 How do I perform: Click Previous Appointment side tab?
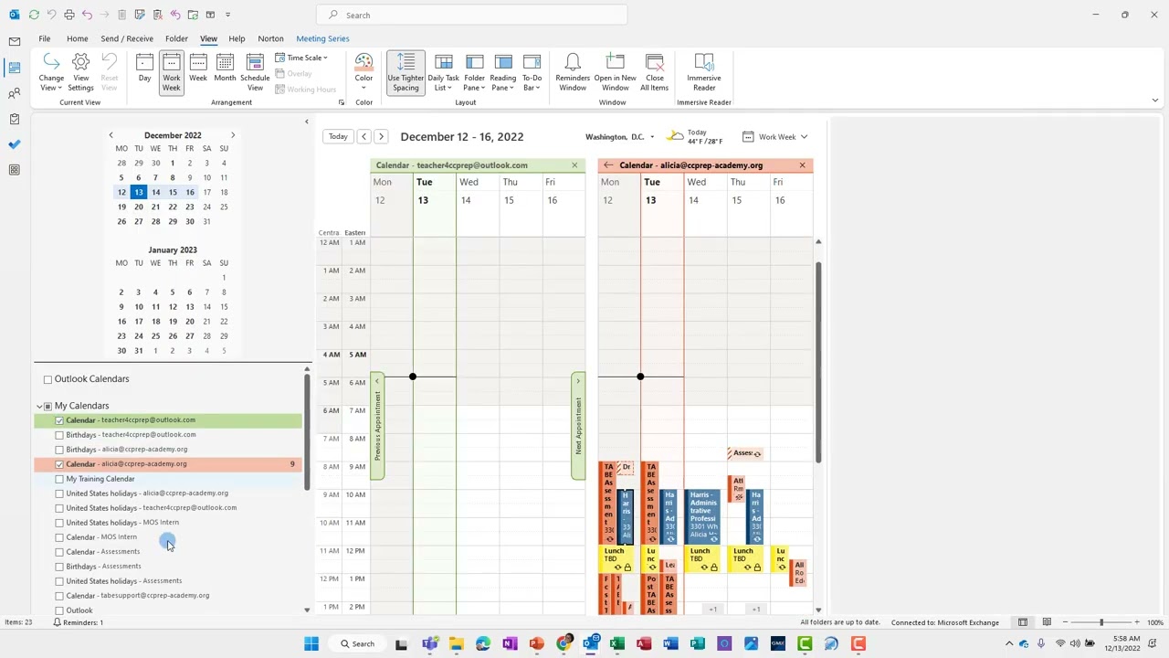(377, 426)
